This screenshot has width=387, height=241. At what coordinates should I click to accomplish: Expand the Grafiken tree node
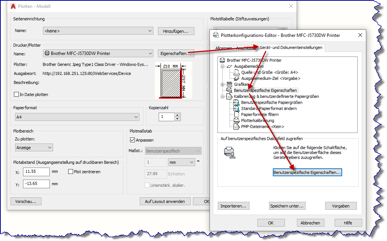[222, 84]
